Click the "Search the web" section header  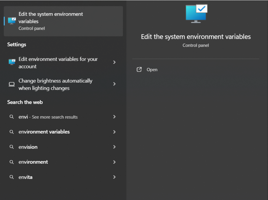[x=25, y=102]
